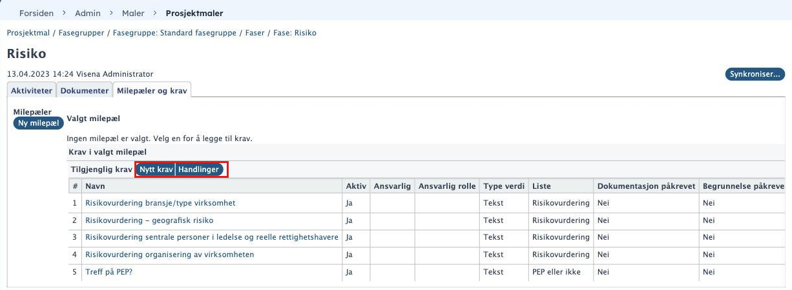Select Prosjektmaler in the top navigation
Screen dimensions: 792x290
[x=194, y=13]
